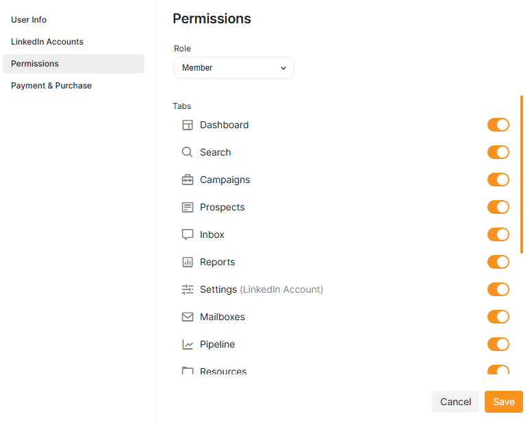This screenshot has height=423, width=532.
Task: Turn off the Campaigns toggle switch
Action: pyautogui.click(x=498, y=180)
